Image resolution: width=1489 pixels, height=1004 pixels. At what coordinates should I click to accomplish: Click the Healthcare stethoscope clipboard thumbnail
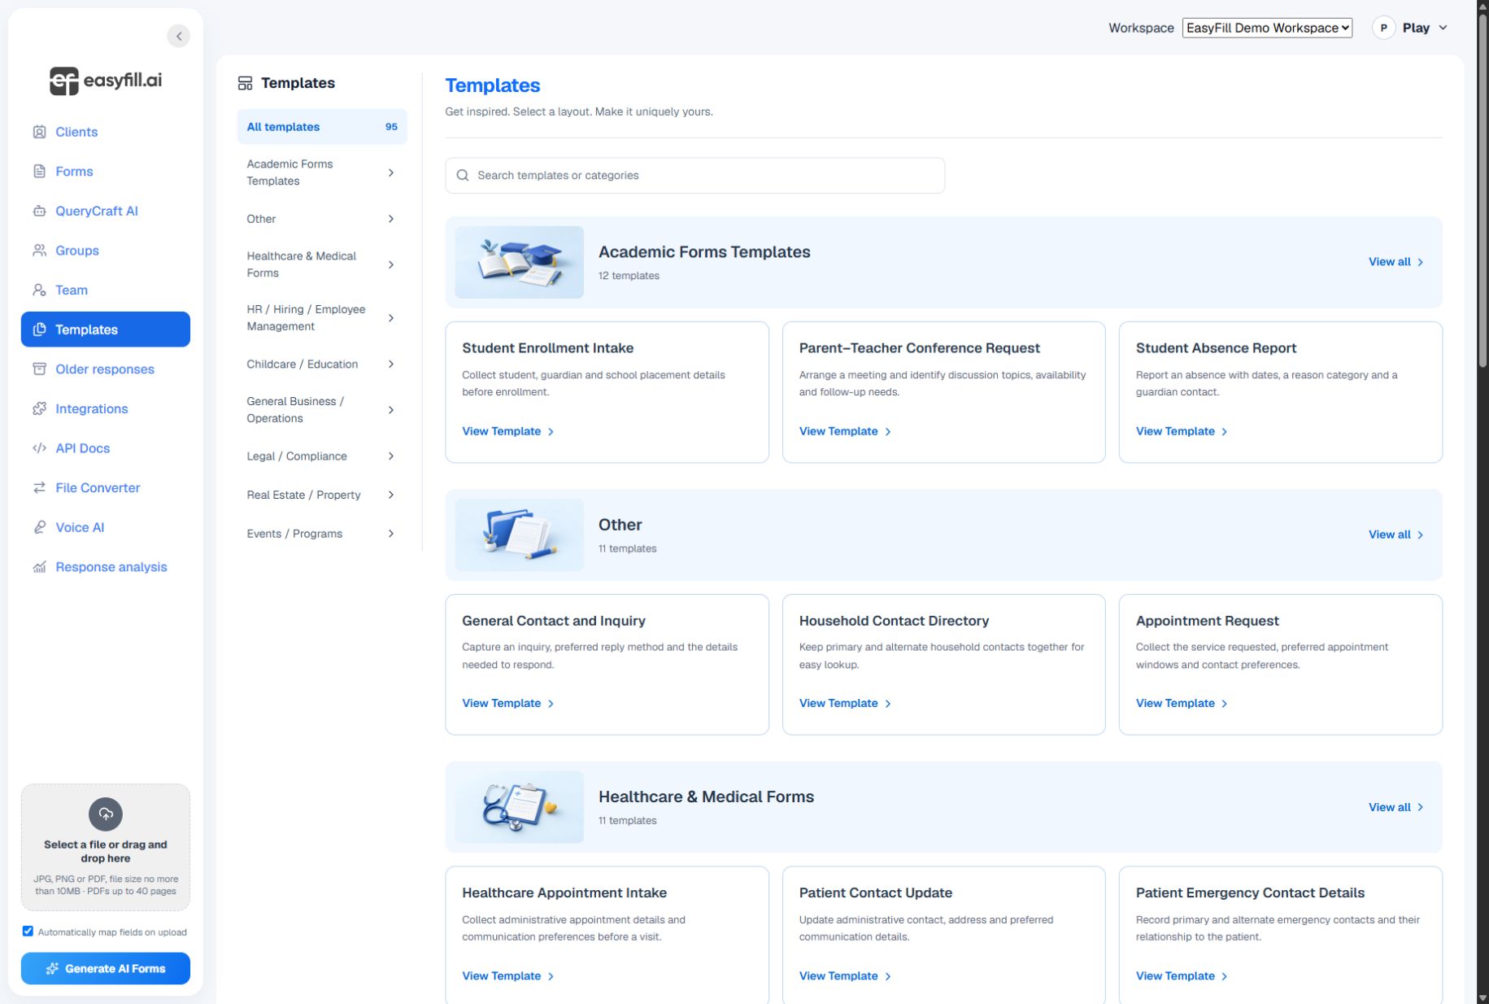point(519,807)
